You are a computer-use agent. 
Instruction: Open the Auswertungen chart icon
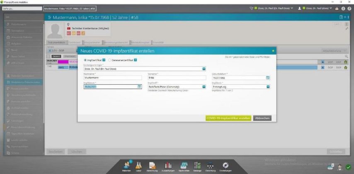click(168, 165)
